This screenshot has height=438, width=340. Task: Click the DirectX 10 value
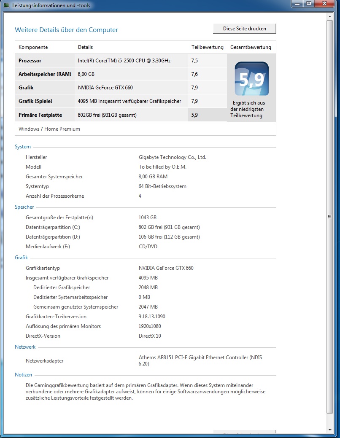tap(150, 336)
